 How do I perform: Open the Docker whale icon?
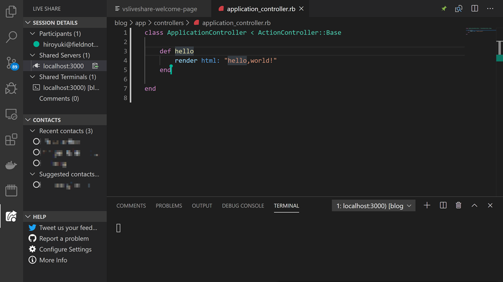pos(11,165)
